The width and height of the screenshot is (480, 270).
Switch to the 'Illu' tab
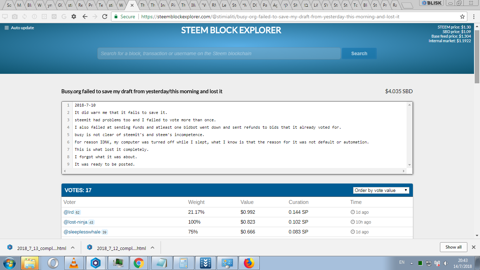pyautogui.click(x=193, y=5)
